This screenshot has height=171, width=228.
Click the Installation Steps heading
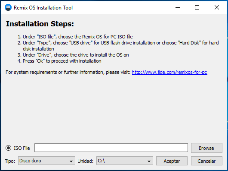click(40, 24)
